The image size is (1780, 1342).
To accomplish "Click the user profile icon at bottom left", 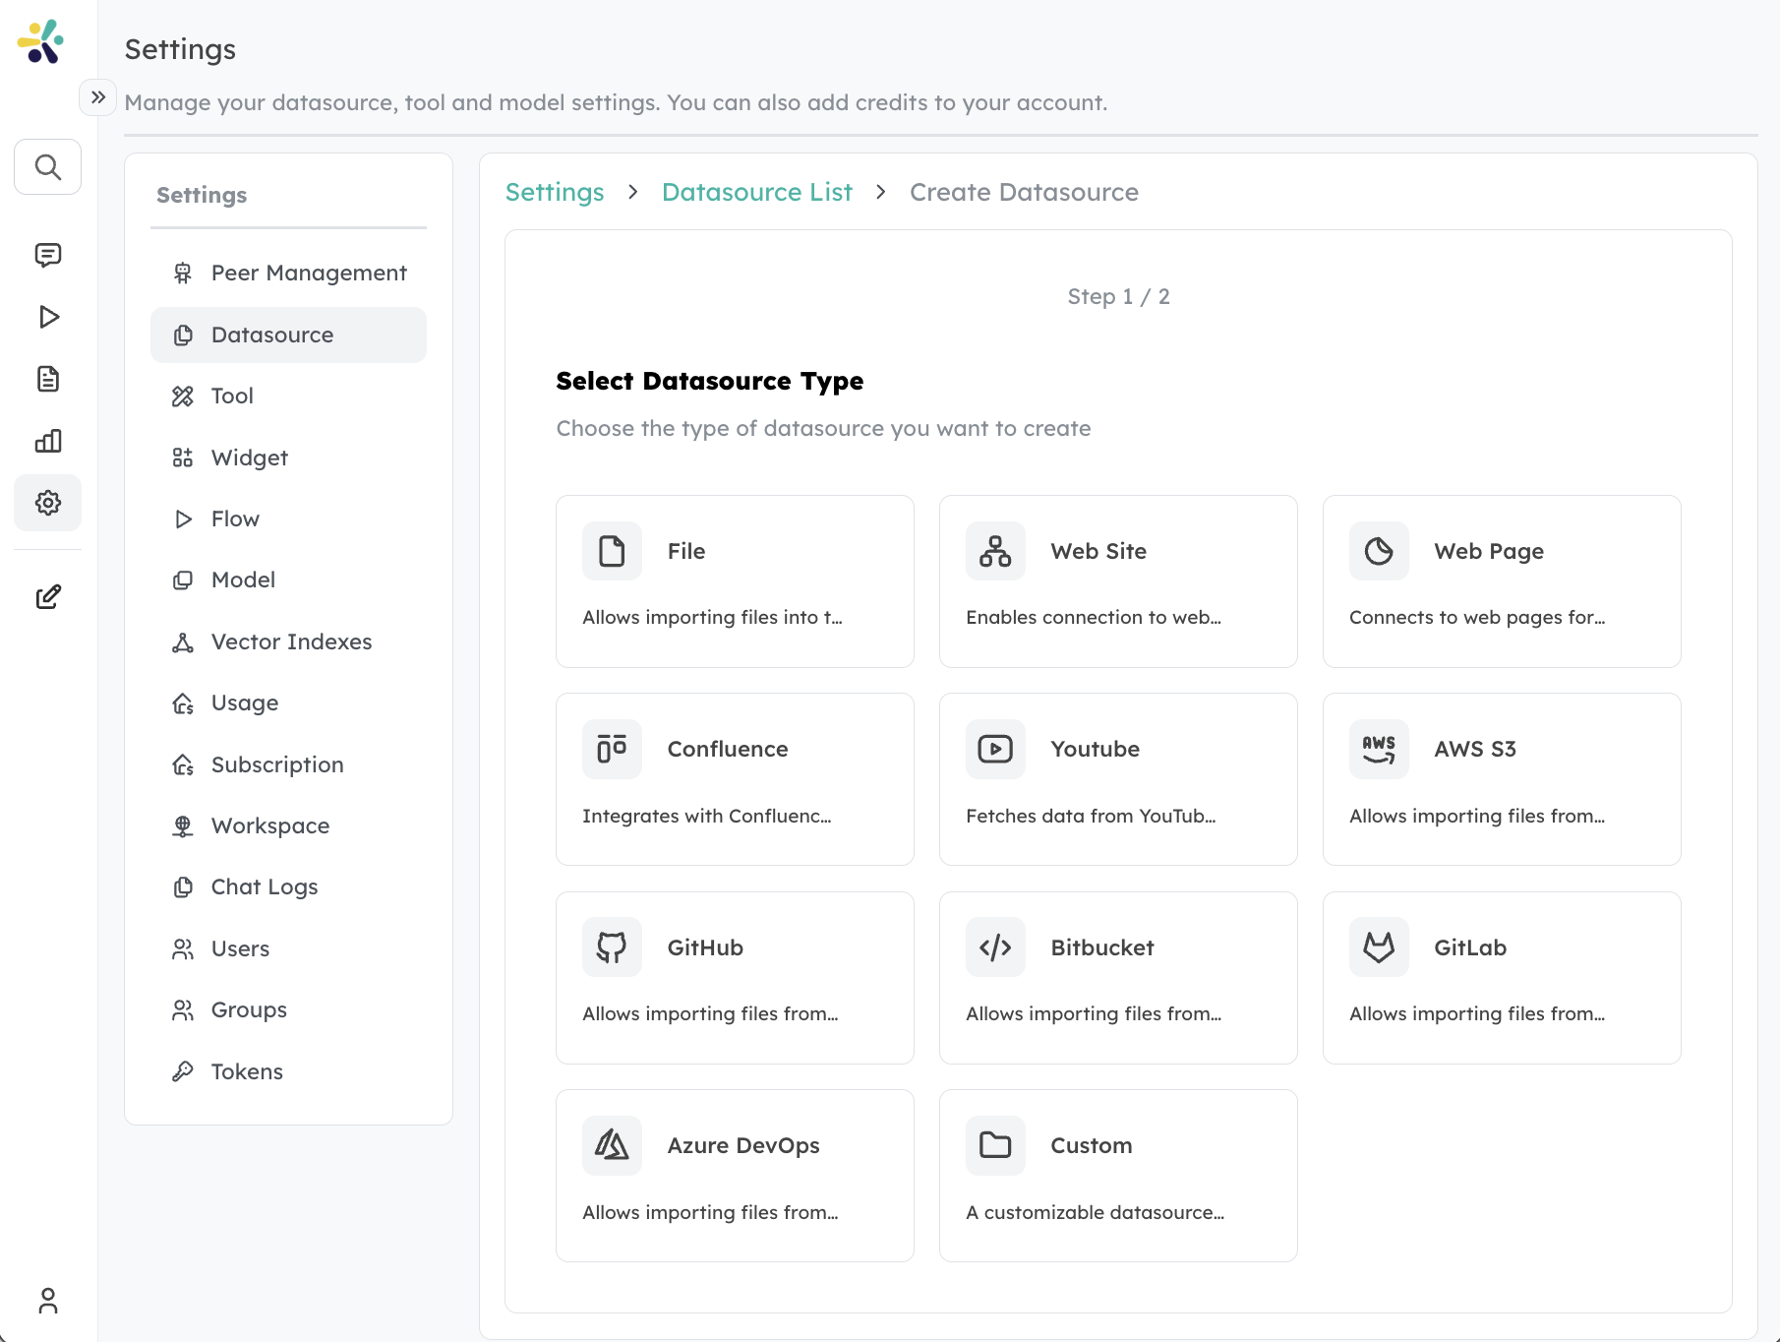I will (x=47, y=1301).
